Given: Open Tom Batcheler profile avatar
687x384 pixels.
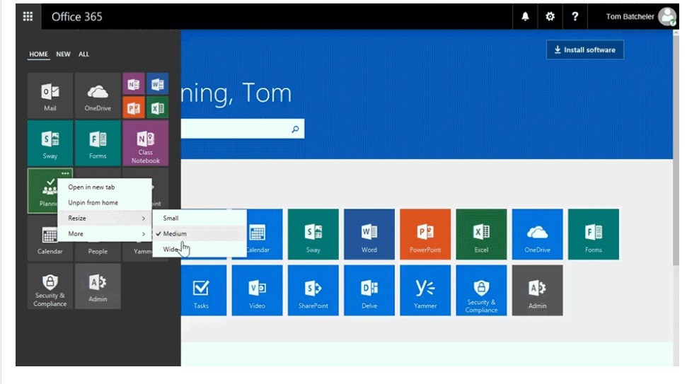Looking at the screenshot, I should click(x=667, y=17).
